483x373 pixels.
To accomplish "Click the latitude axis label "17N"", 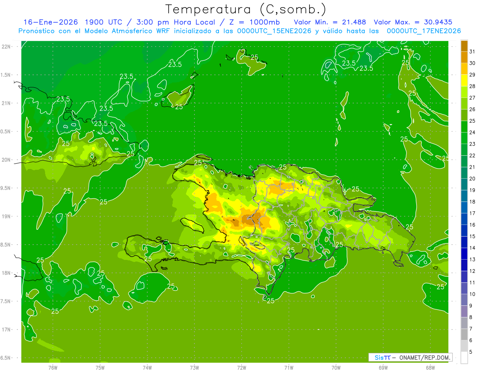I will point(6,330).
